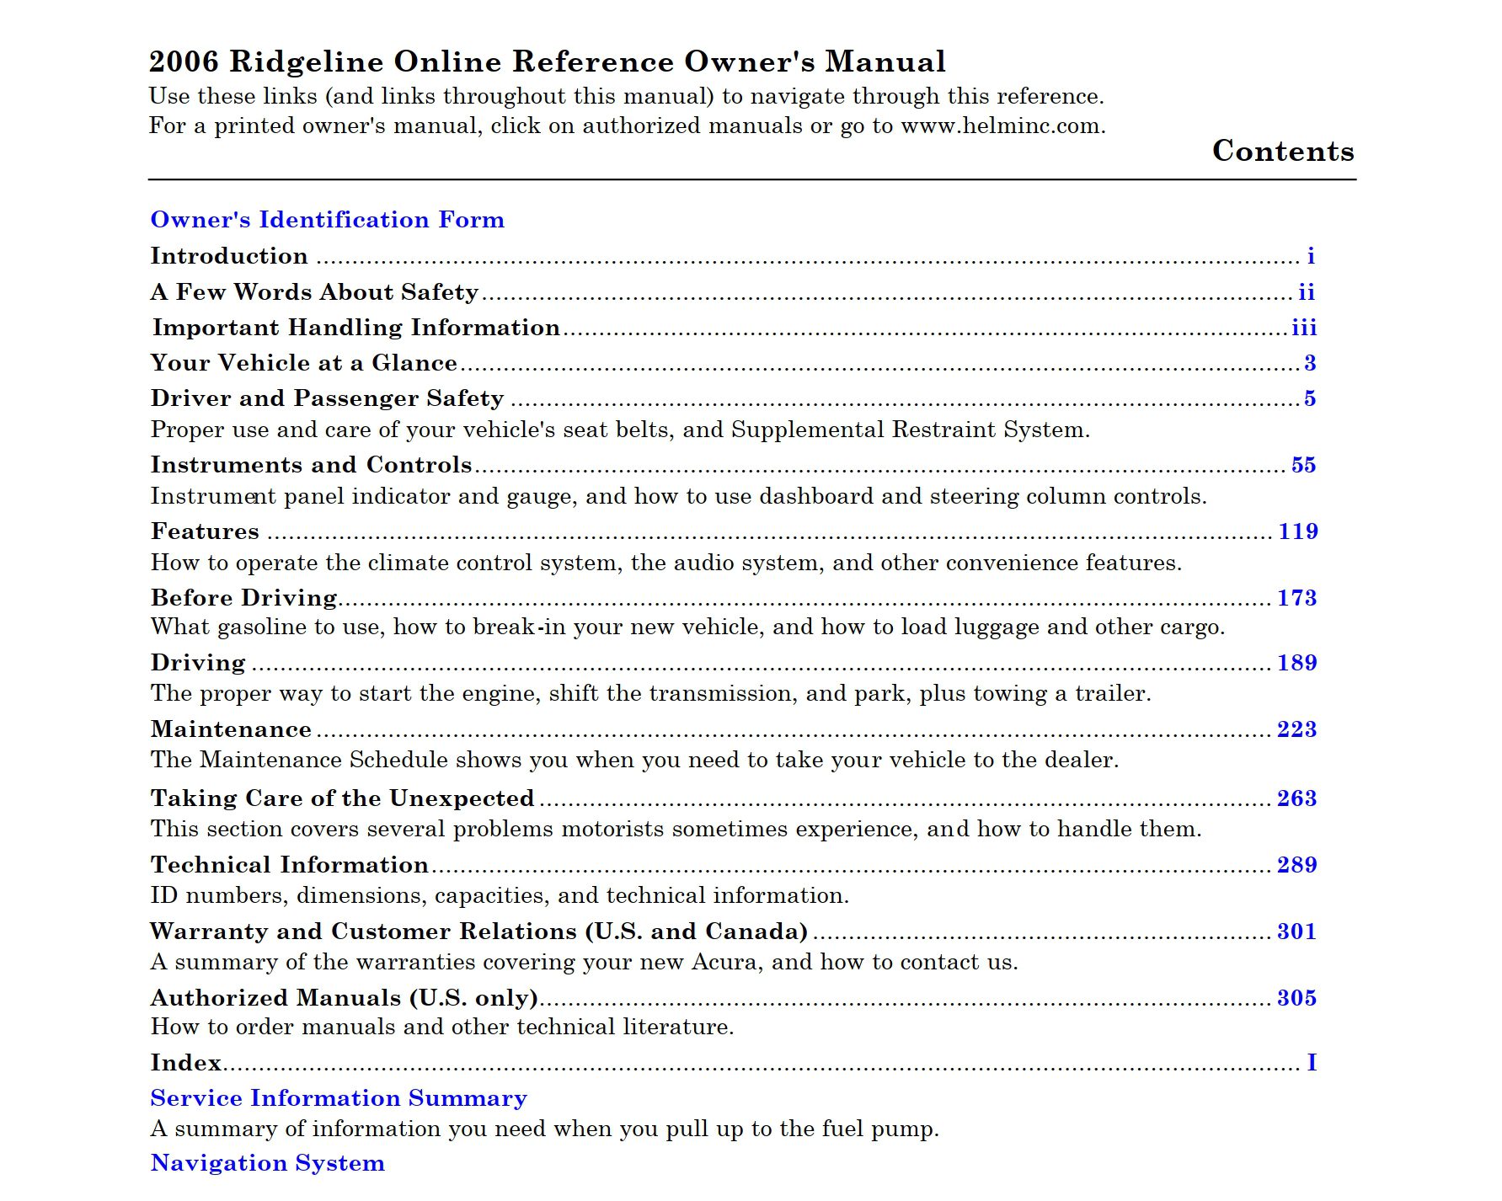1502x1201 pixels.
Task: Click the 2006 Ridgeline Online Reference title
Action: 547,61
